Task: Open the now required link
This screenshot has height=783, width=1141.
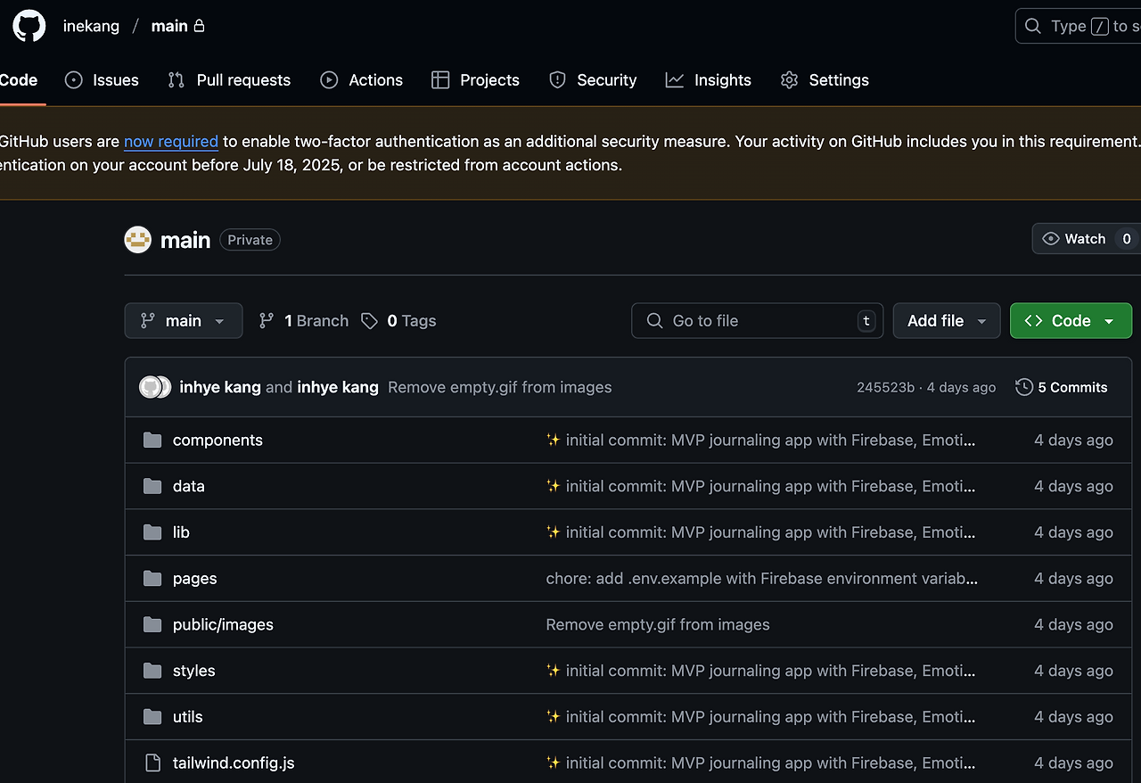Action: click(x=171, y=141)
